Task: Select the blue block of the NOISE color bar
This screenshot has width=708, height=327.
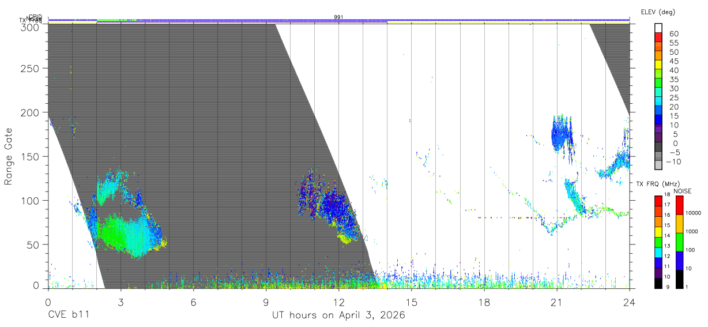Action: 680,261
